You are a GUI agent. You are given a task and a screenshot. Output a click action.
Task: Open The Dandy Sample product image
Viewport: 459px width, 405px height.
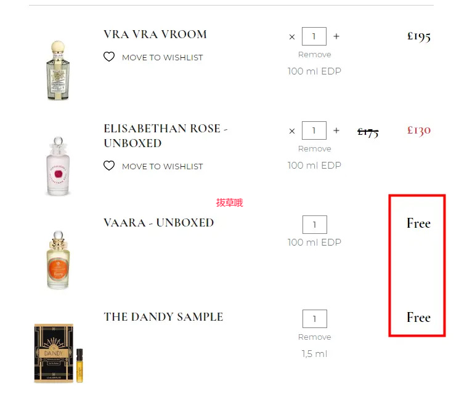pyautogui.click(x=59, y=353)
